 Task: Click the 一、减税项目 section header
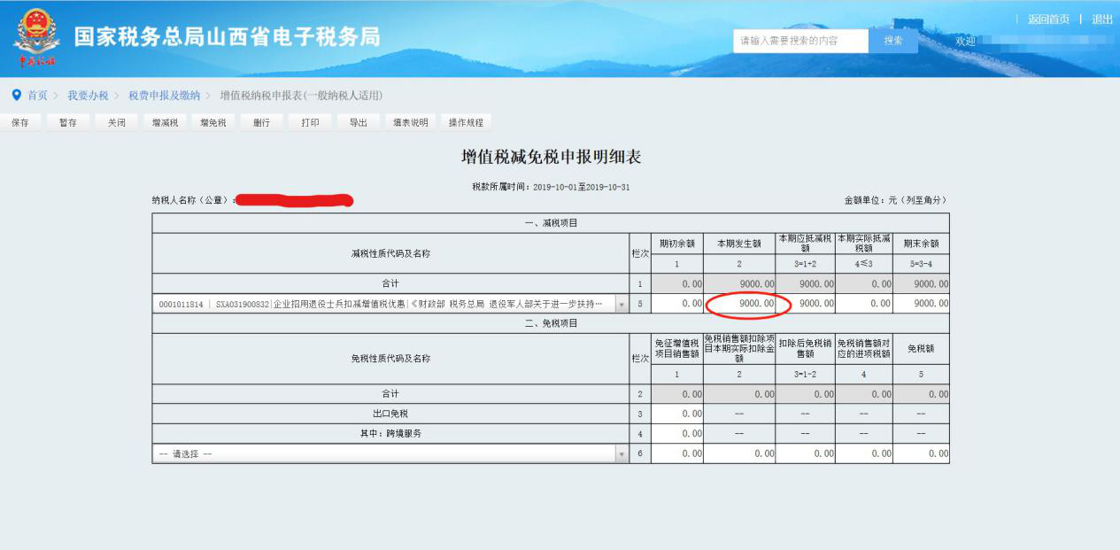coord(551,223)
